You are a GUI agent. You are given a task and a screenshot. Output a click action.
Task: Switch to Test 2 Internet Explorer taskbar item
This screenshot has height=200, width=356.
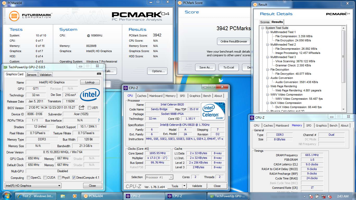(36, 196)
